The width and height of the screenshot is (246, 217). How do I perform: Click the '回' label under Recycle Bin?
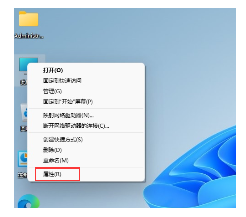tap(24, 128)
